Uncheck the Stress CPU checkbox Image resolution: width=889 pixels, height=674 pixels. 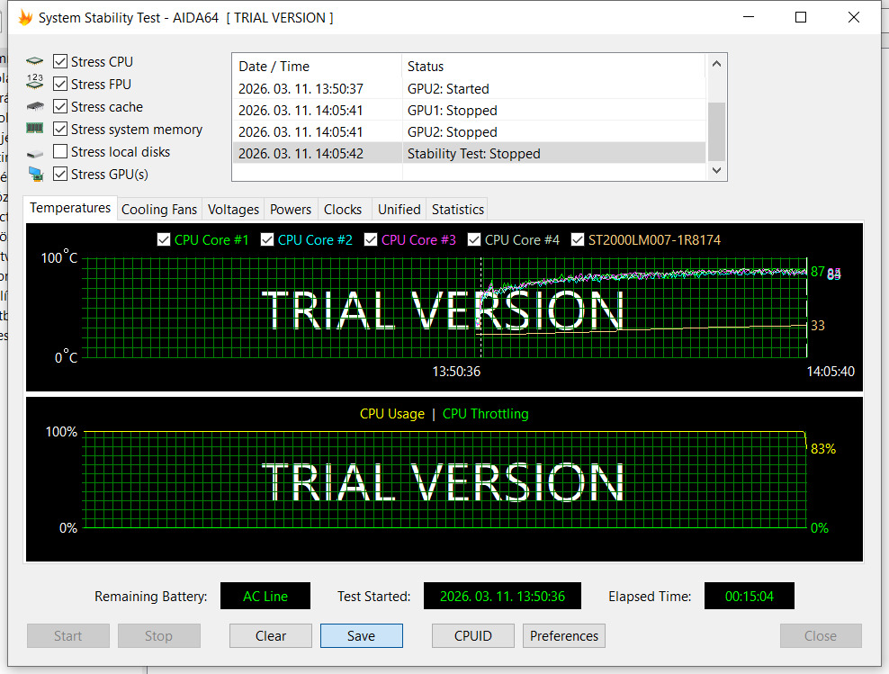[60, 61]
